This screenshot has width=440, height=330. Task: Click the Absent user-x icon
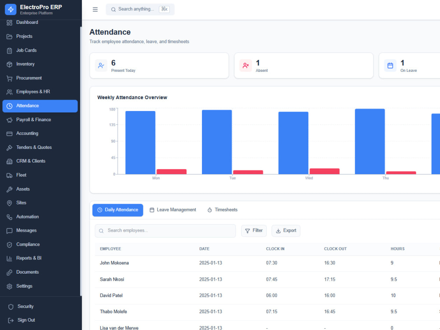pos(246,66)
